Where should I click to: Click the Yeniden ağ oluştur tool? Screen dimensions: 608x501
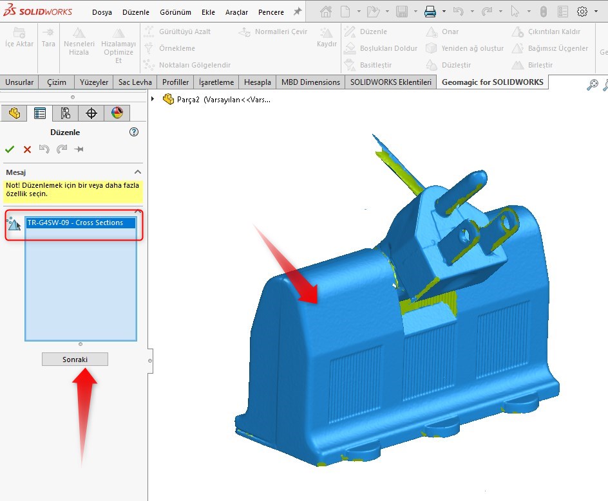(464, 48)
